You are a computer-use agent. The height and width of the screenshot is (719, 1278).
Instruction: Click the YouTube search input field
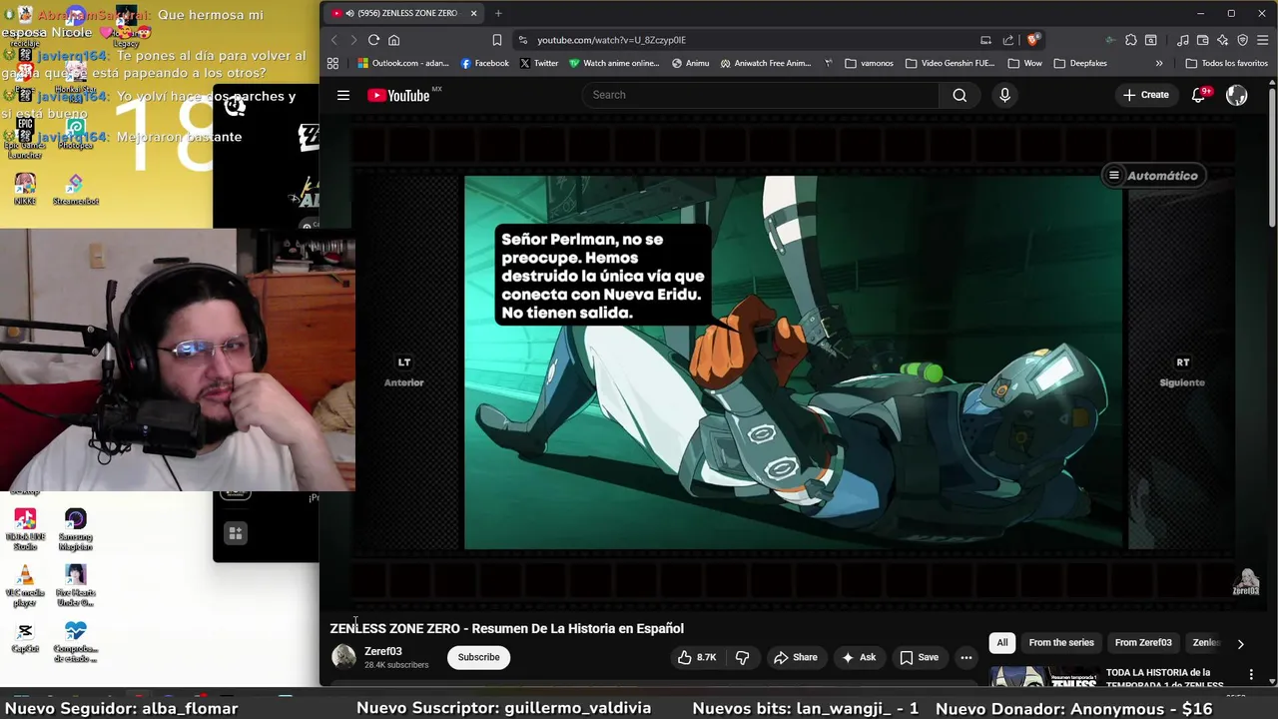pos(760,95)
